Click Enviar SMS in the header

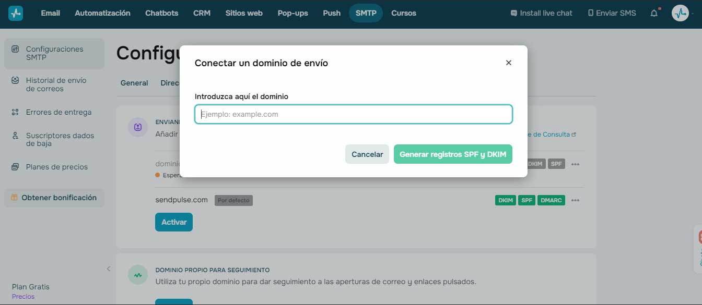click(612, 13)
